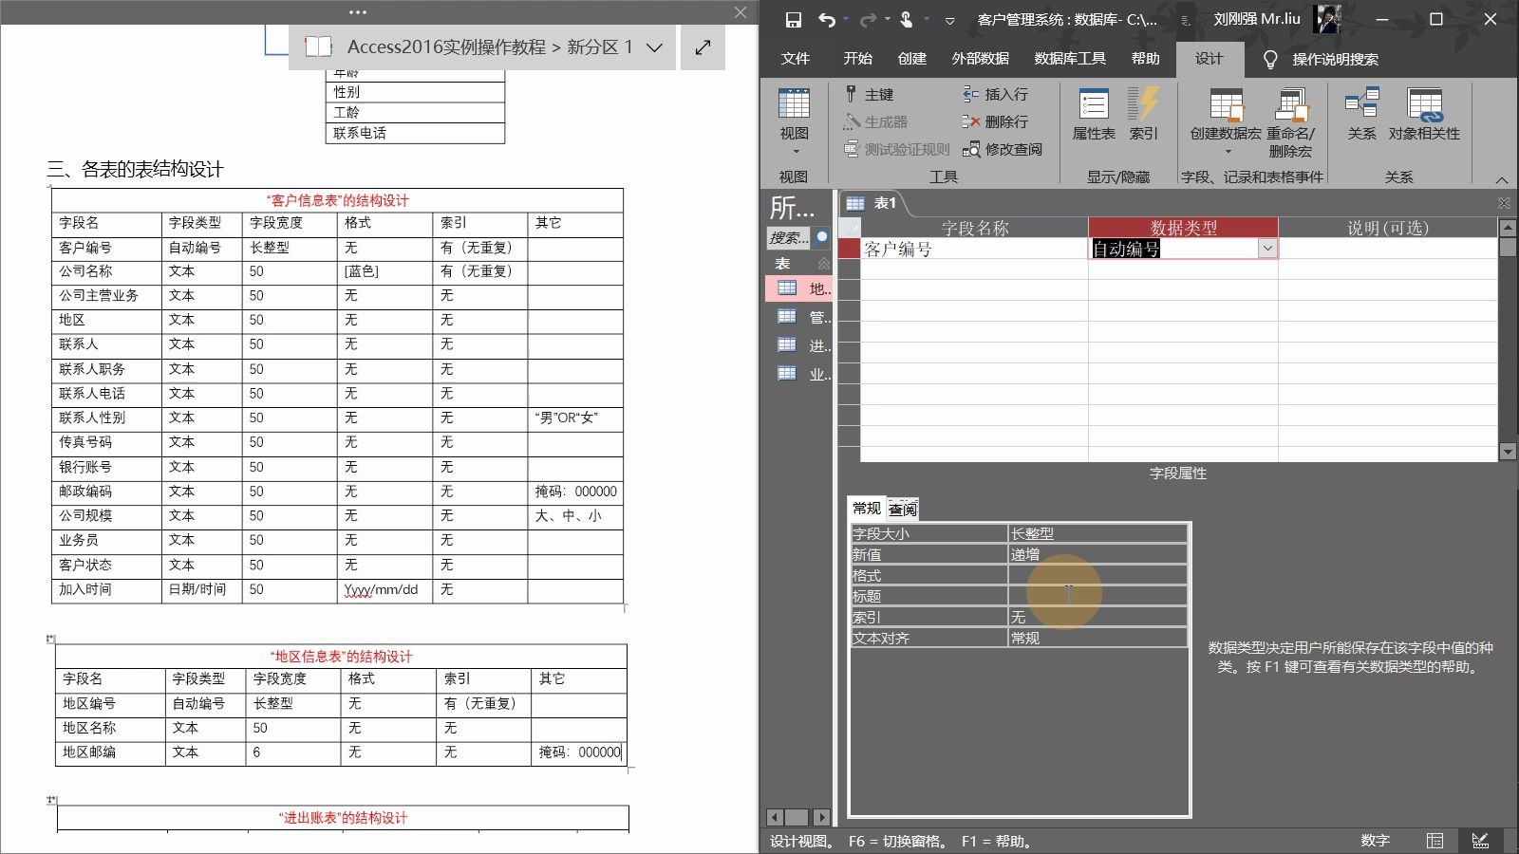The height and width of the screenshot is (854, 1519).
Task: Select the 业.. table in navigation pane
Action: pos(799,374)
